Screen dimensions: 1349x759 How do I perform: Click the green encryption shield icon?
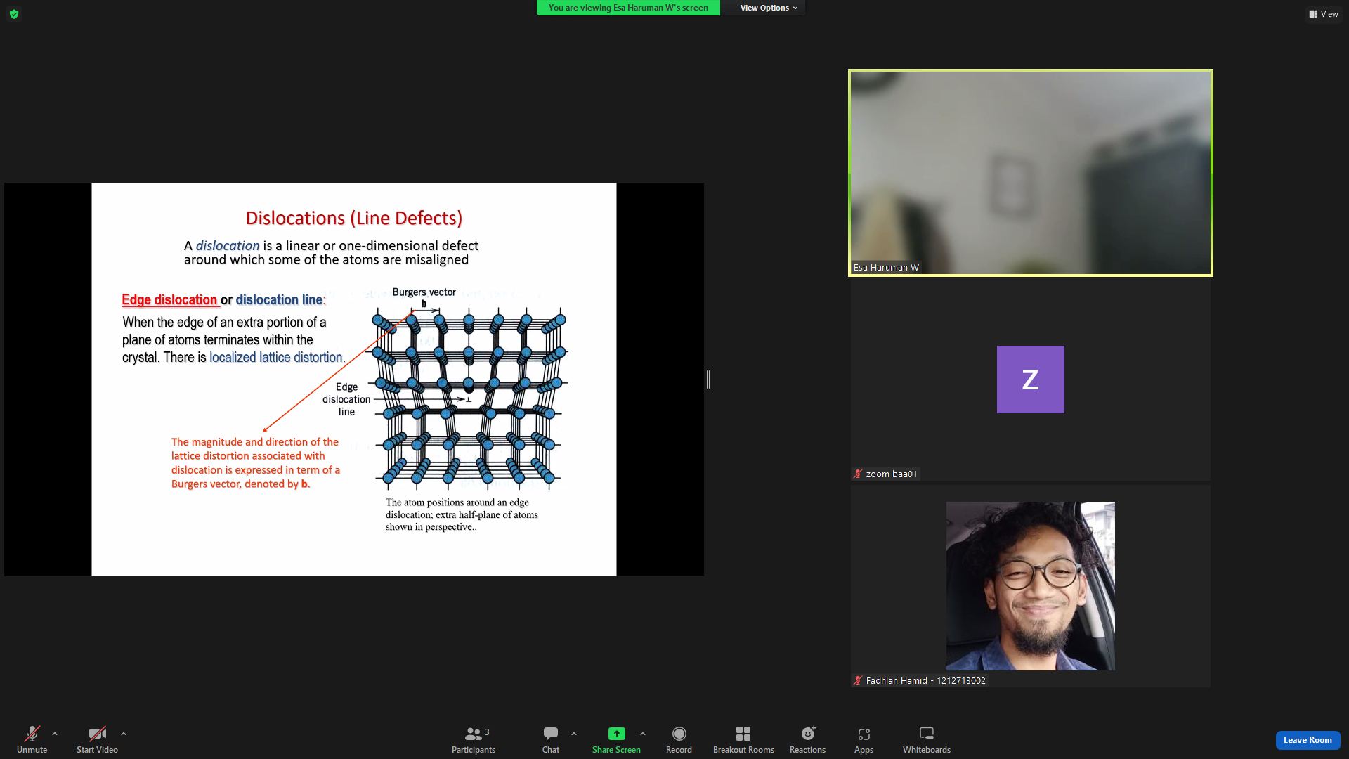14,14
